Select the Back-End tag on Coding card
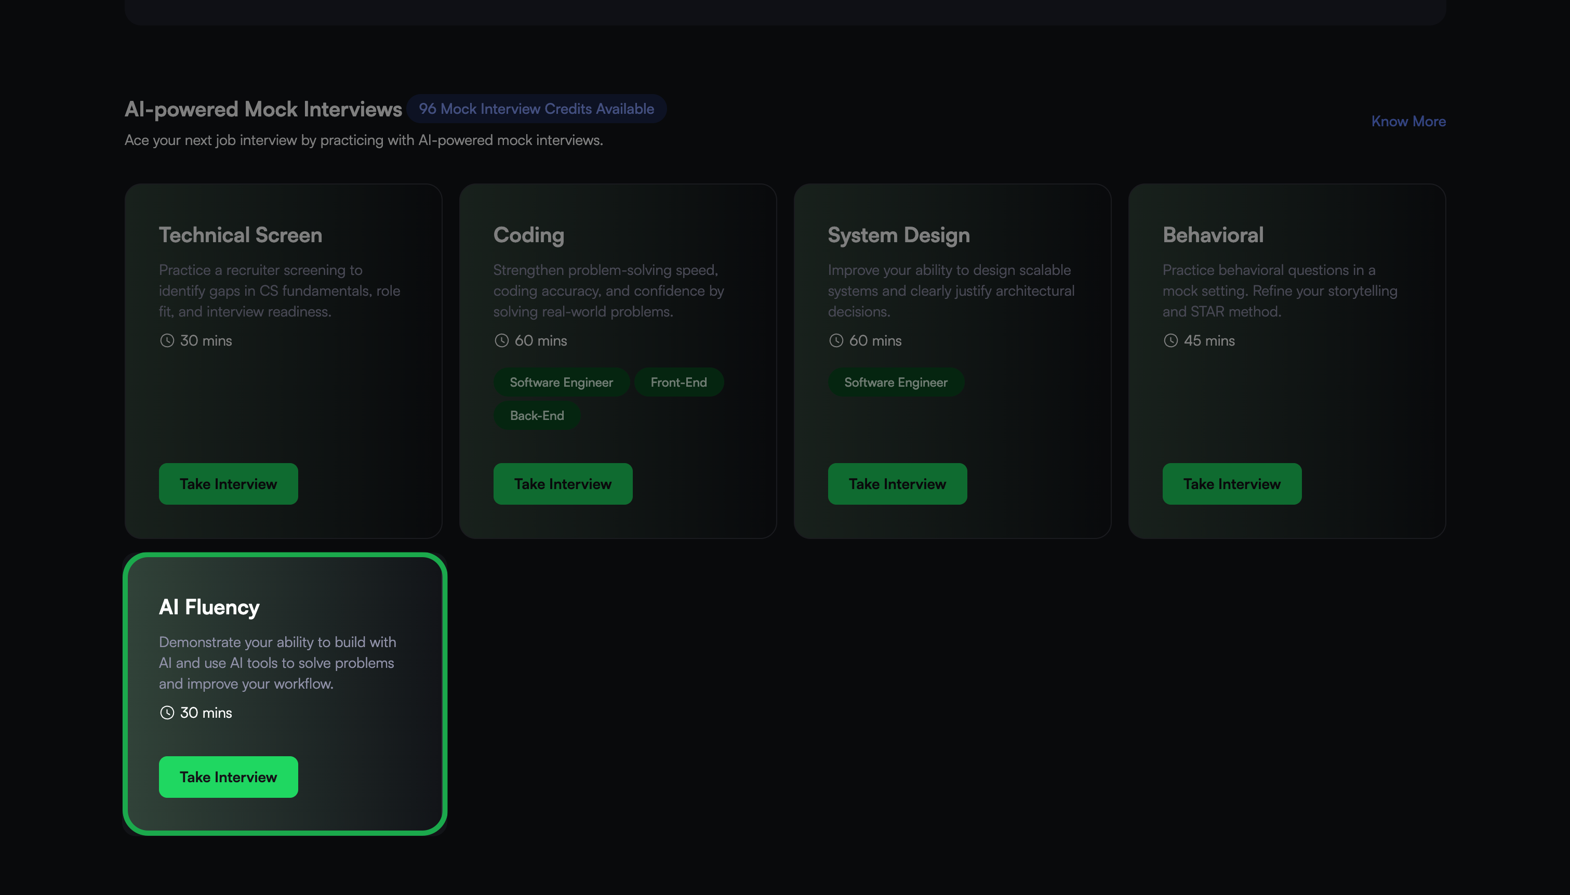Image resolution: width=1570 pixels, height=895 pixels. (536, 416)
